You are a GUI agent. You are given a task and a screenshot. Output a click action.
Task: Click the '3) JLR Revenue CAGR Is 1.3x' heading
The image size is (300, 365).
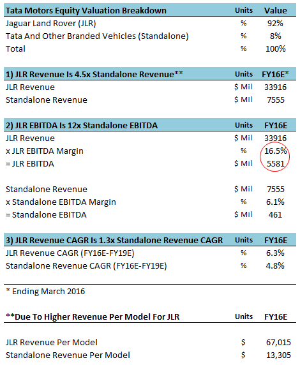[114, 241]
